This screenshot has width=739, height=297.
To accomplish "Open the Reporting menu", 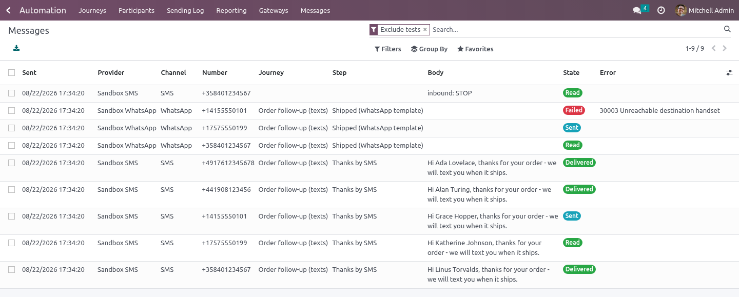I will coord(231,10).
